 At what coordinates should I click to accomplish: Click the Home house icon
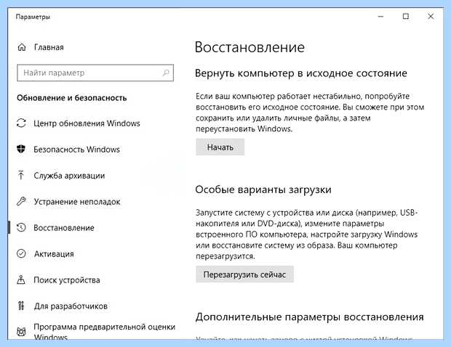point(22,47)
